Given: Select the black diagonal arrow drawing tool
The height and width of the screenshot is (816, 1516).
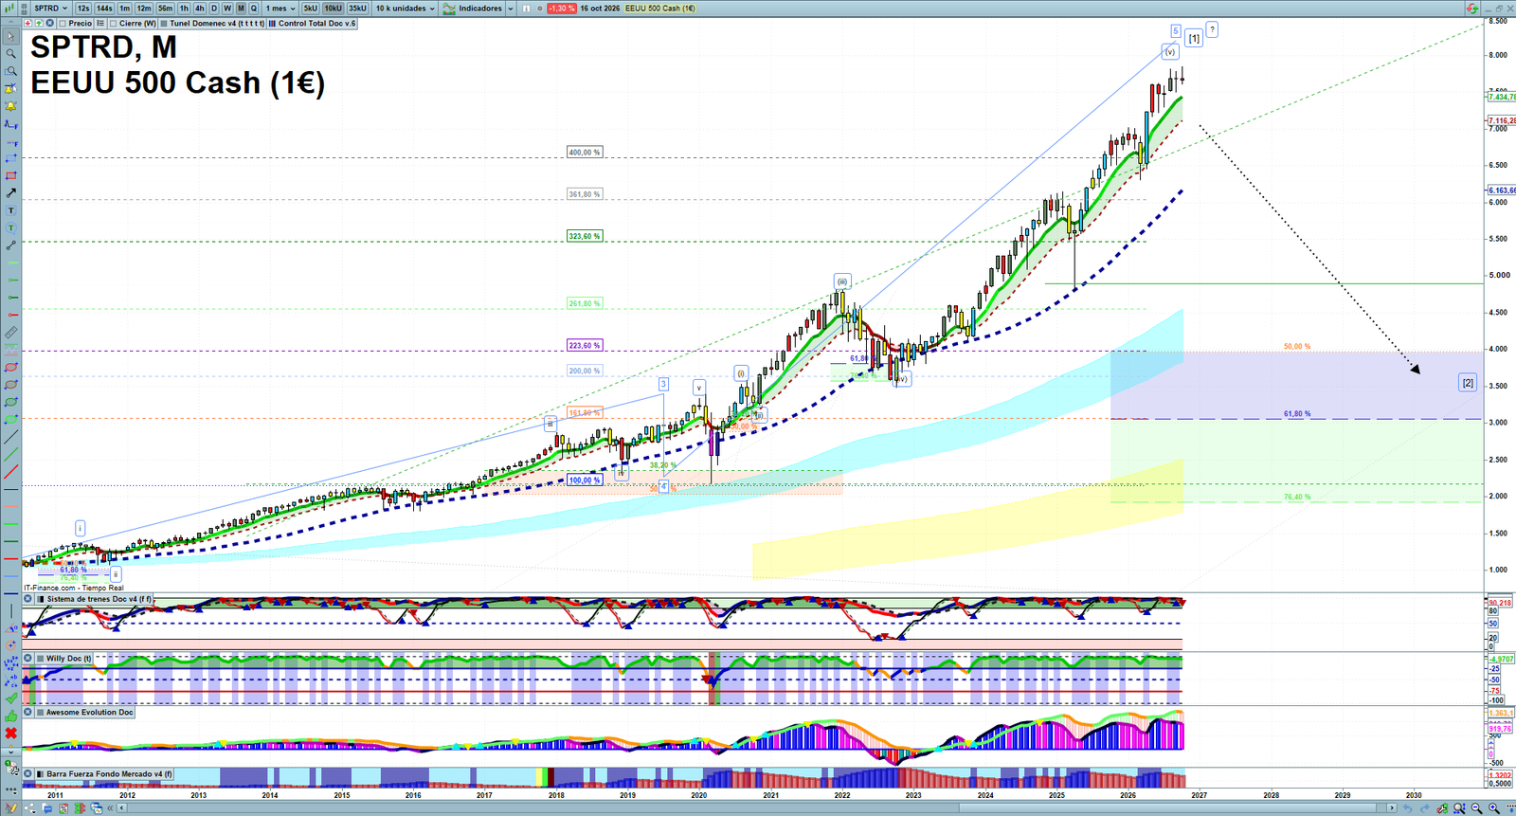Looking at the screenshot, I should 10,193.
